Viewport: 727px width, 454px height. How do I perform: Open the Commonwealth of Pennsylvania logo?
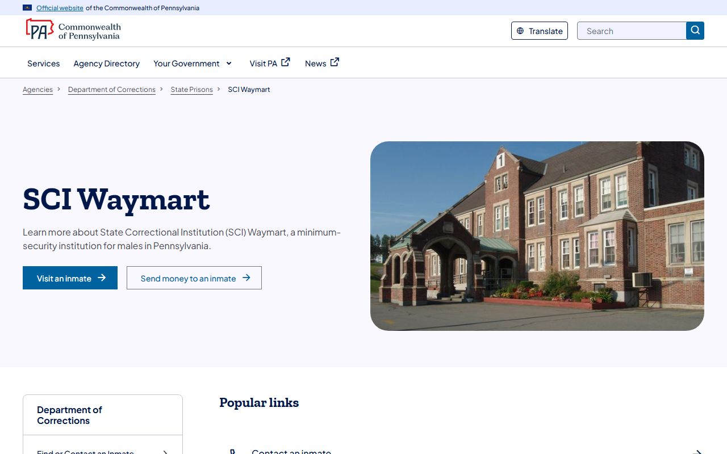73,30
